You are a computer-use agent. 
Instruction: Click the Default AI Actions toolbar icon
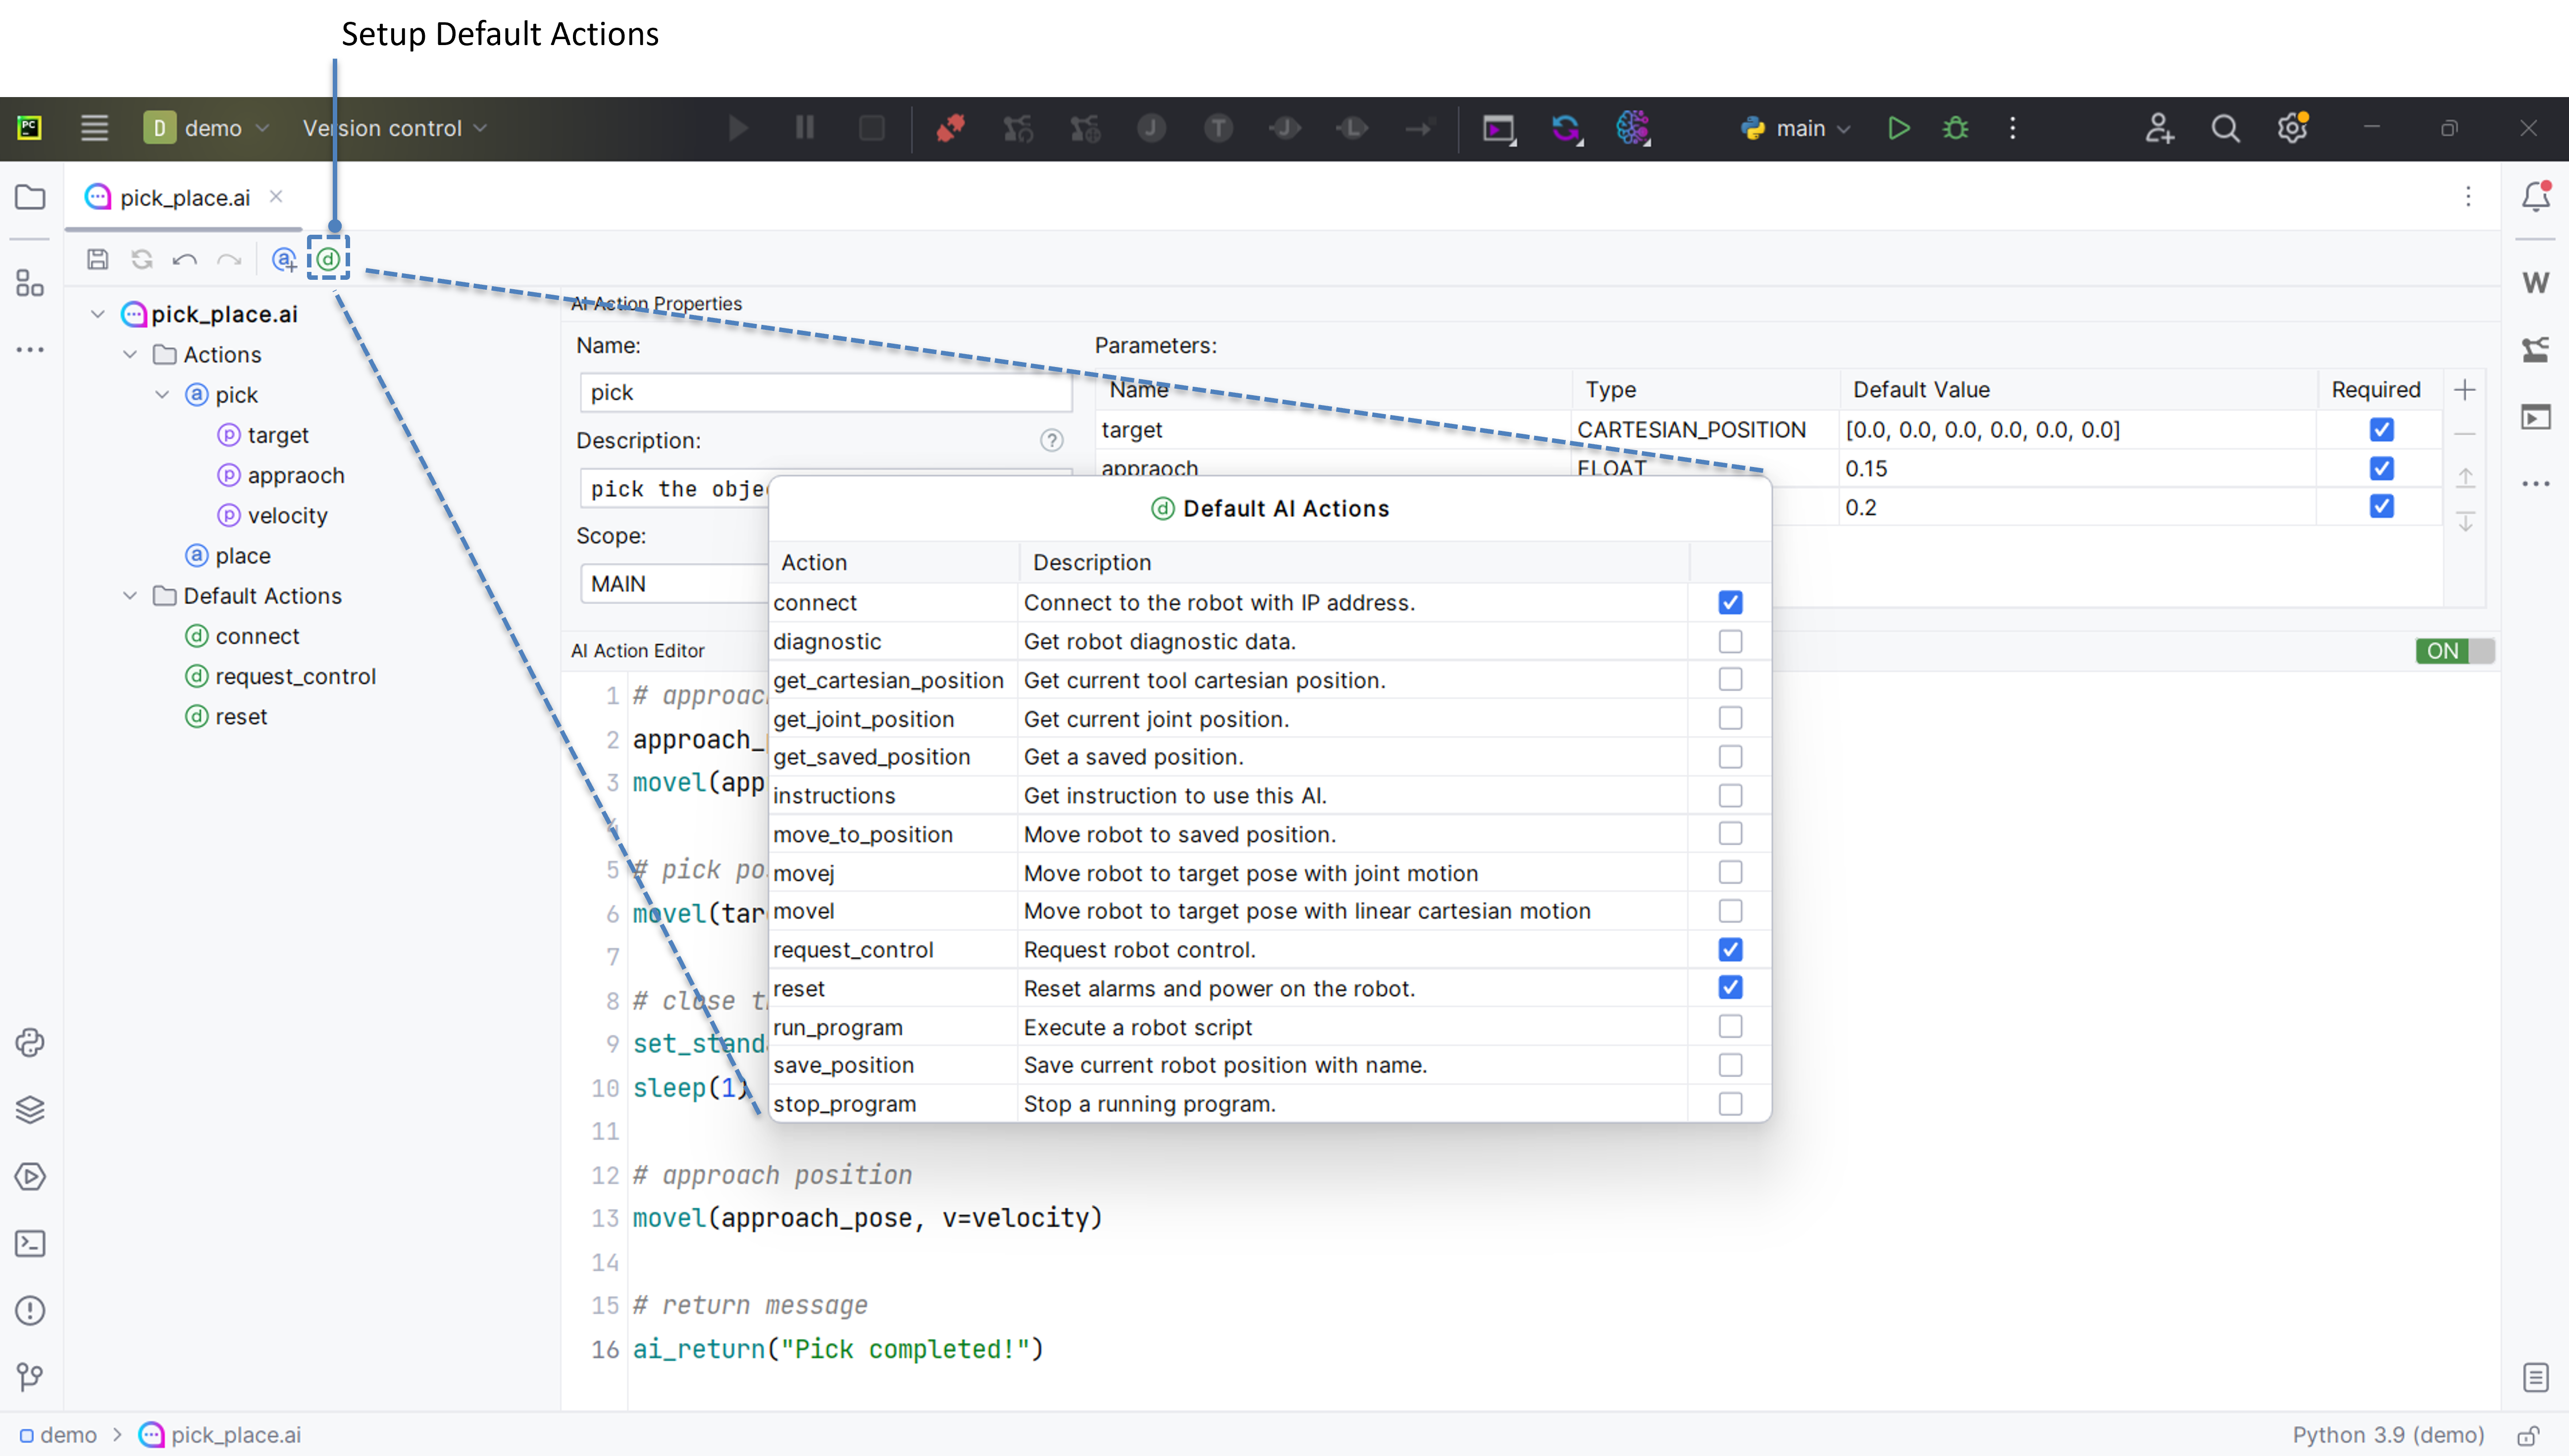tap(328, 259)
